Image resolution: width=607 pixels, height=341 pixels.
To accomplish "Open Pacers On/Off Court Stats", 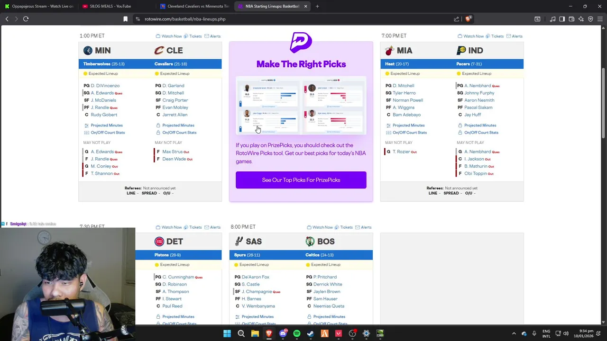I will point(481,133).
